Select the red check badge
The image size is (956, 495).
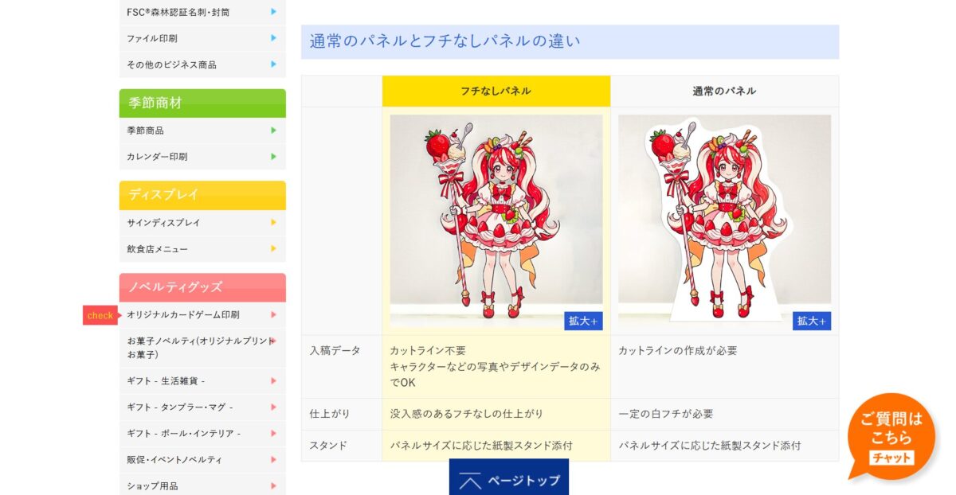pyautogui.click(x=101, y=315)
